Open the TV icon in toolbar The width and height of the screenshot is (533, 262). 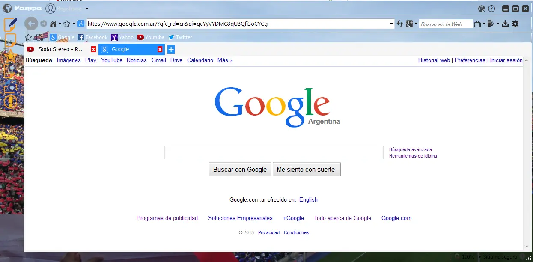[477, 24]
